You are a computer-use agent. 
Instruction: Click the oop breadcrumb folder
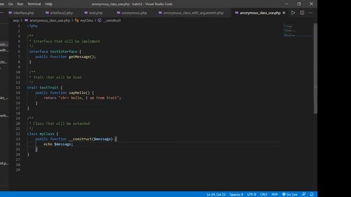pos(16,20)
